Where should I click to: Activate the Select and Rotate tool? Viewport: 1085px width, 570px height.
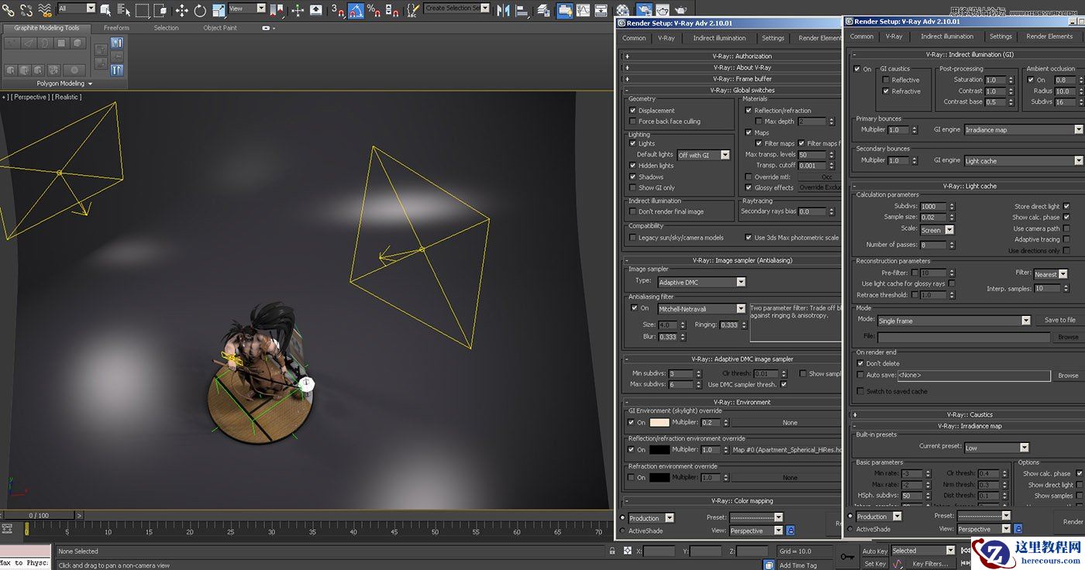click(x=199, y=11)
